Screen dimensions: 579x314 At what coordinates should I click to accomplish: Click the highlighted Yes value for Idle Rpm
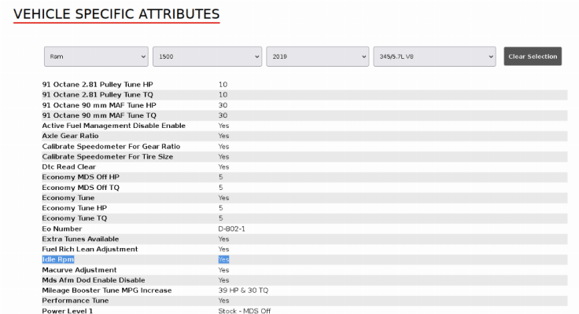(223, 260)
